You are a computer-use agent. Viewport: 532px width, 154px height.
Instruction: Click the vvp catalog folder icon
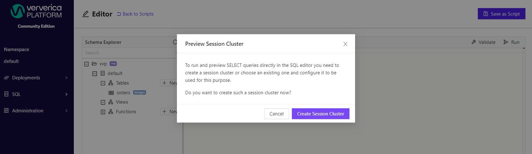[94, 64]
